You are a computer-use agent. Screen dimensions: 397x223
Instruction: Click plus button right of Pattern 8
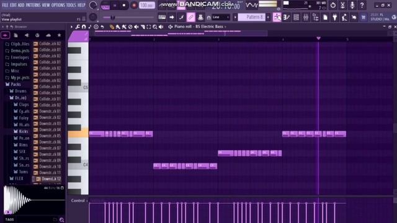(268, 17)
